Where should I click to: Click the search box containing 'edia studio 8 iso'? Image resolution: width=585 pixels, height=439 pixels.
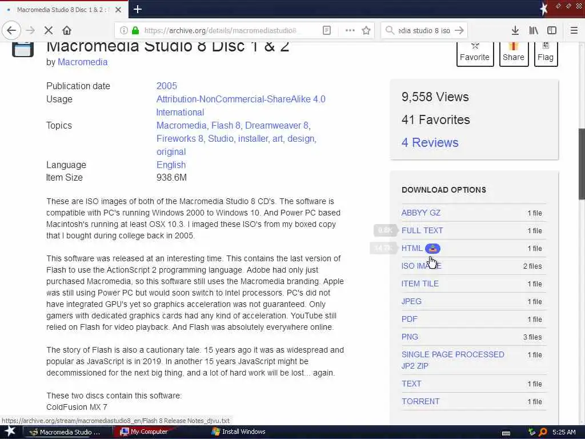[424, 30]
